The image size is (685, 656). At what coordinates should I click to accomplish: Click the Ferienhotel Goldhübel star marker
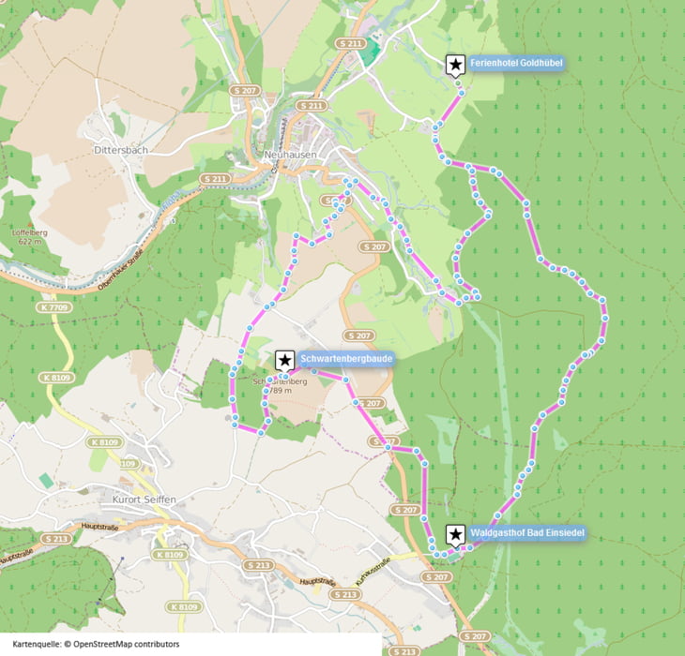[x=455, y=66]
